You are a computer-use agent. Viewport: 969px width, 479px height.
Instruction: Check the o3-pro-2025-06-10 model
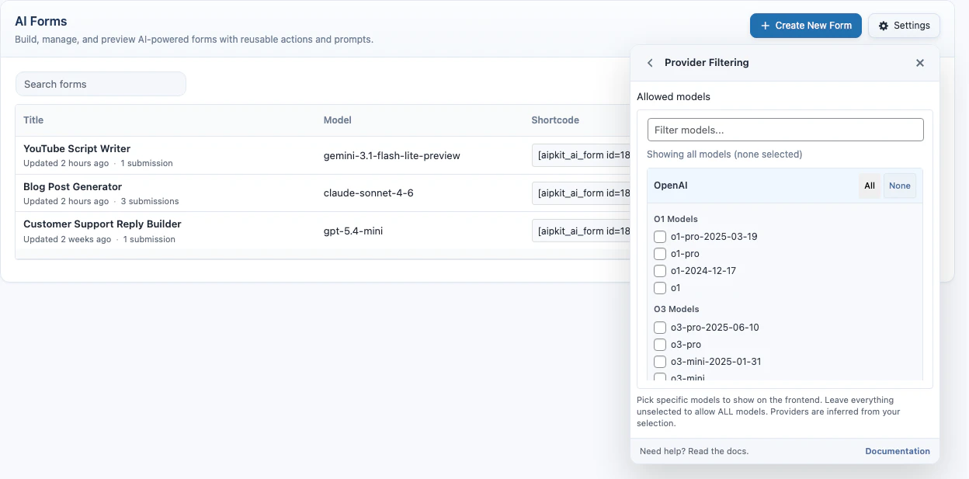660,327
